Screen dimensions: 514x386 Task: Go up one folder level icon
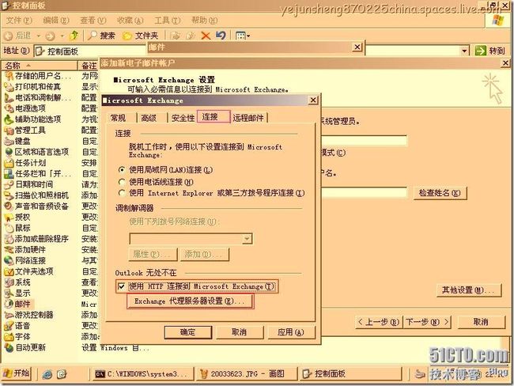pyautogui.click(x=75, y=35)
